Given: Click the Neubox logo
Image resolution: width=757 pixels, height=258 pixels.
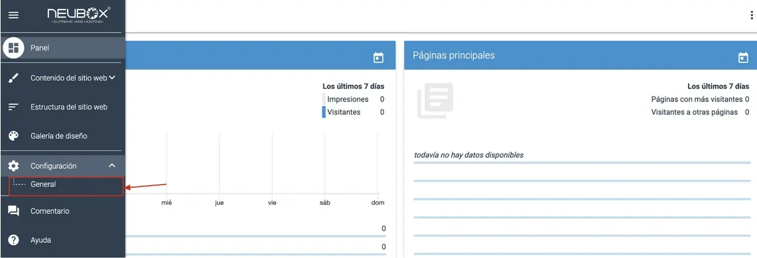Looking at the screenshot, I should tap(79, 15).
